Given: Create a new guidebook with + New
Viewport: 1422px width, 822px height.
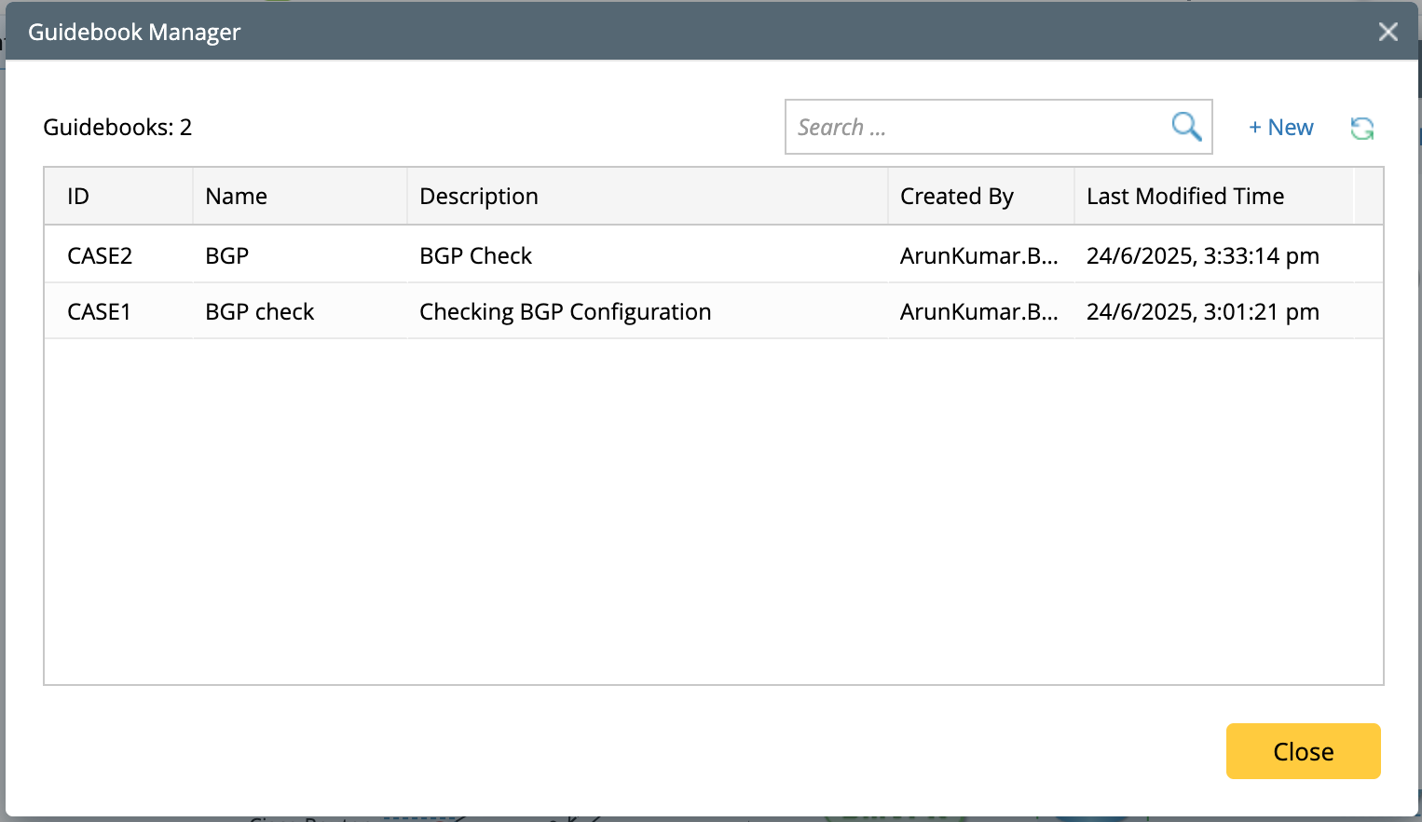Looking at the screenshot, I should pyautogui.click(x=1280, y=128).
